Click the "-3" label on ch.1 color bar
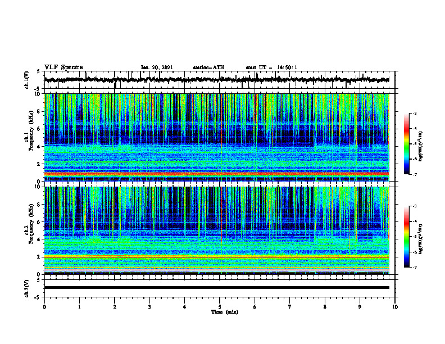 click(415, 114)
